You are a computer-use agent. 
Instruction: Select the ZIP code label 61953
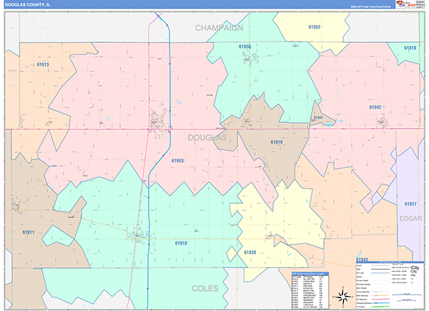click(177, 161)
